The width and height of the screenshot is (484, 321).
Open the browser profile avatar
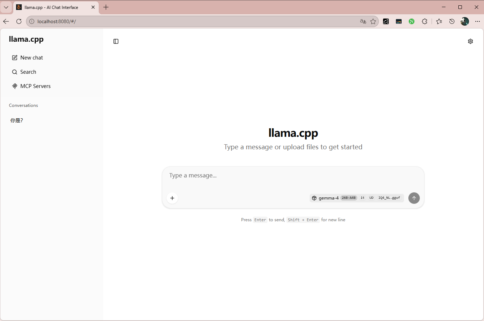[x=465, y=21]
